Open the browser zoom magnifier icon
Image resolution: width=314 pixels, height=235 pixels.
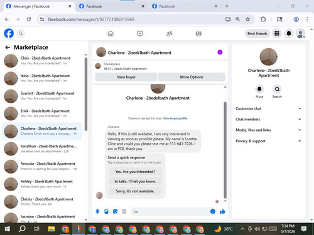[x=238, y=19]
